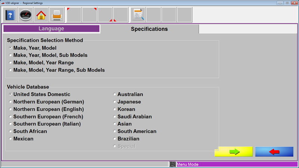The width and height of the screenshot is (299, 168).
Task: Switch to the Language tab
Action: (x=51, y=29)
